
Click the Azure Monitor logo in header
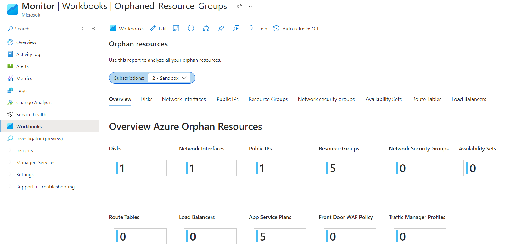(12, 9)
